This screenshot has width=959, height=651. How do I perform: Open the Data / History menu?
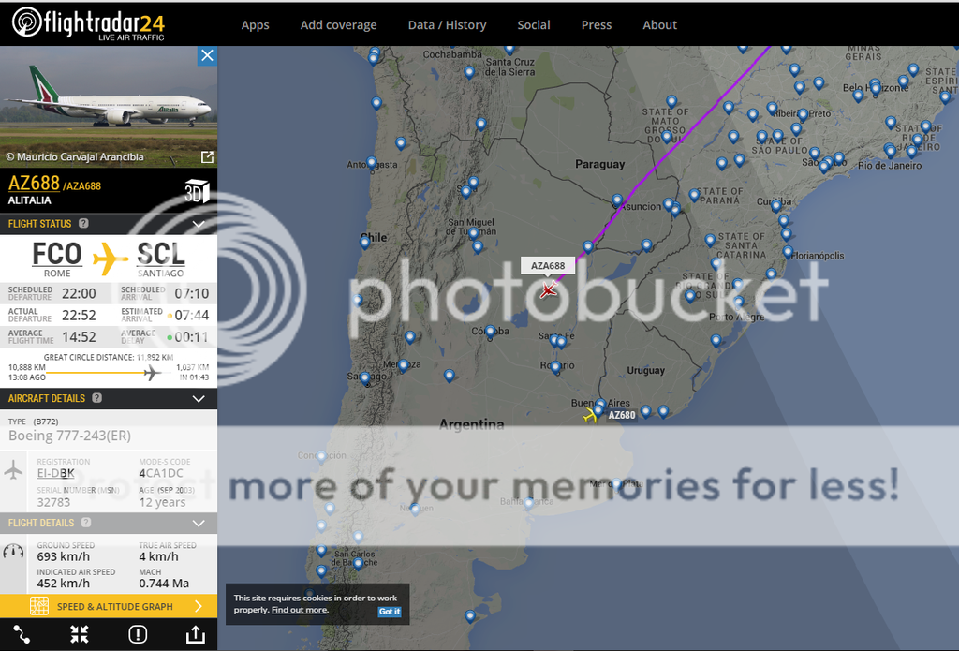click(x=447, y=25)
